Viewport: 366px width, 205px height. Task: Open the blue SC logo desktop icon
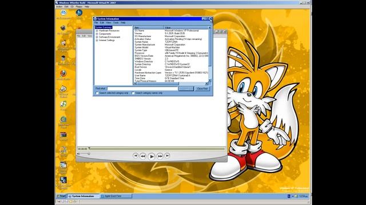[63, 180]
